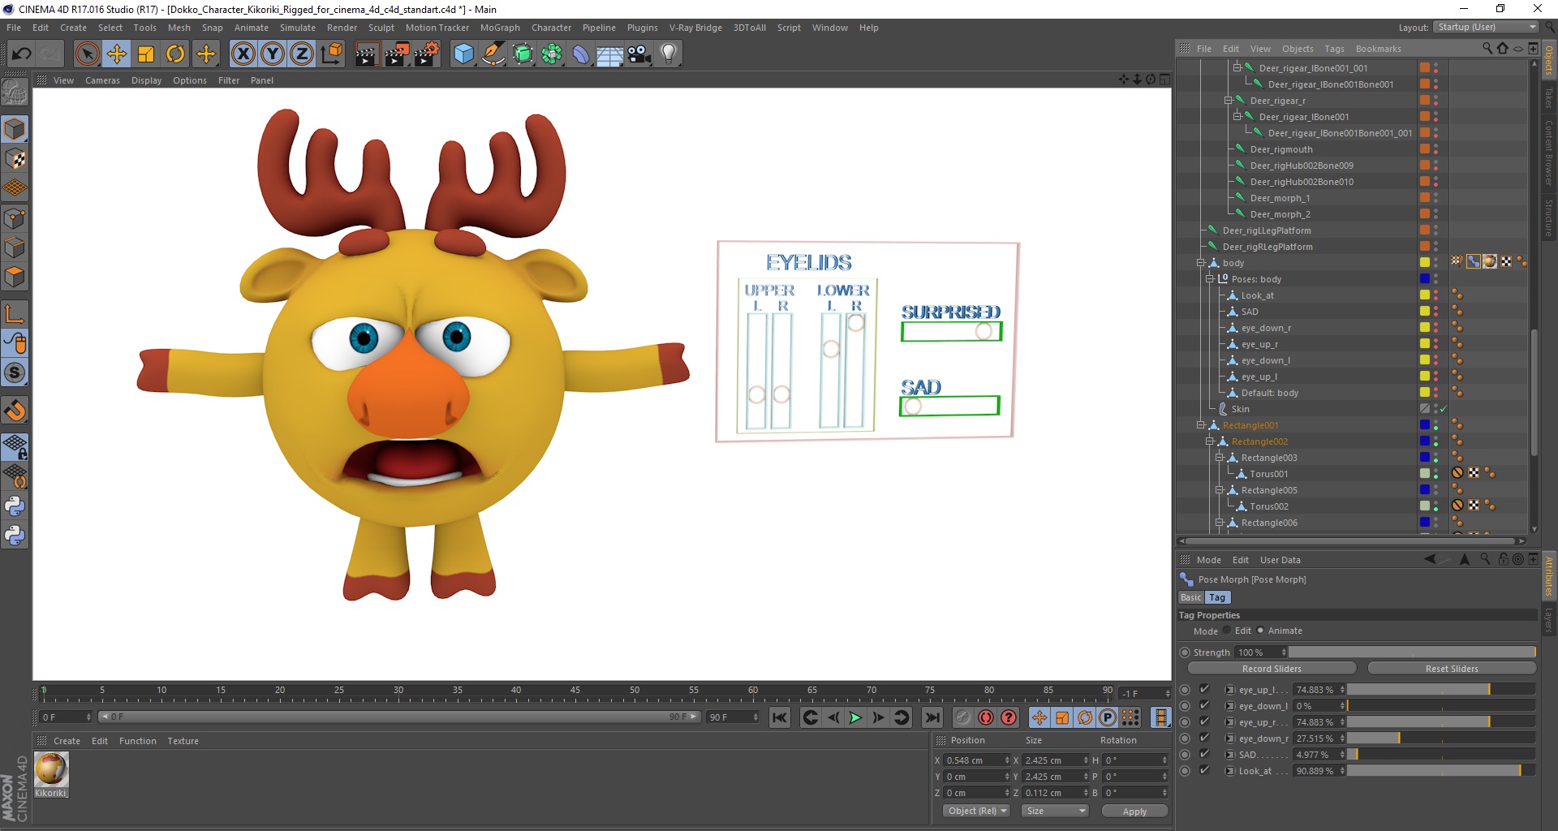The height and width of the screenshot is (831, 1558).
Task: Toggle the eye_down_r pose checkbox
Action: 1204,738
